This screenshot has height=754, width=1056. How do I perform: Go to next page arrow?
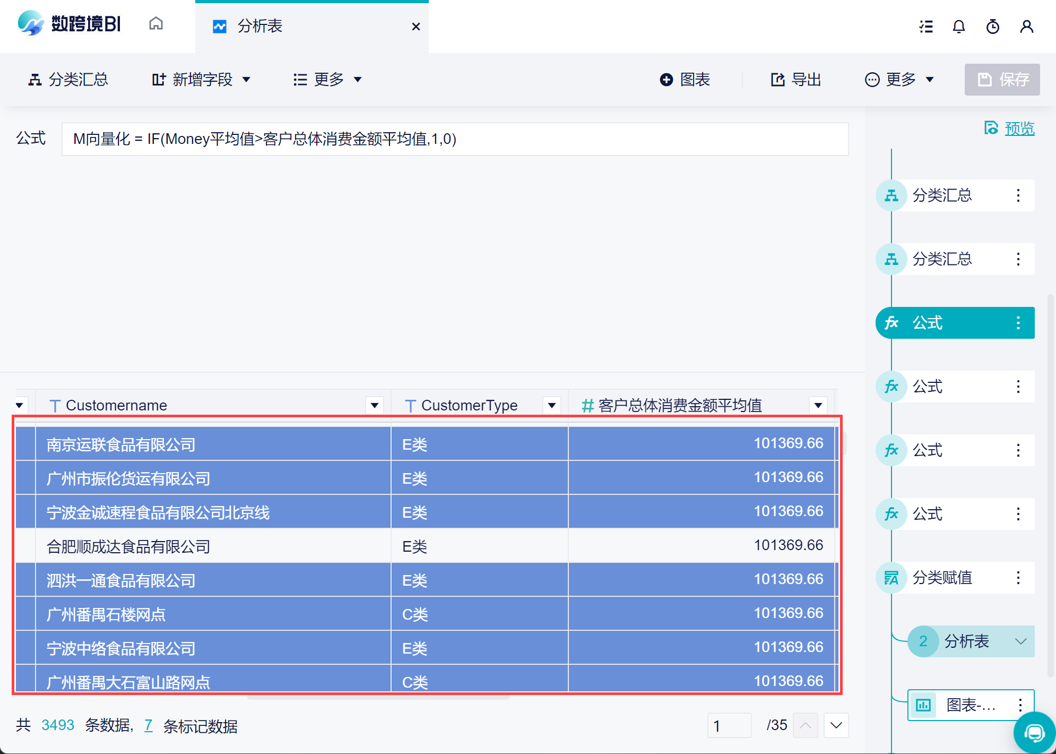(836, 725)
